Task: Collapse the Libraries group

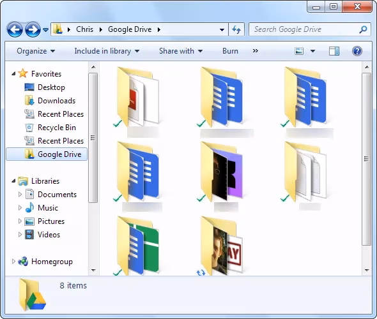Action: point(13,181)
